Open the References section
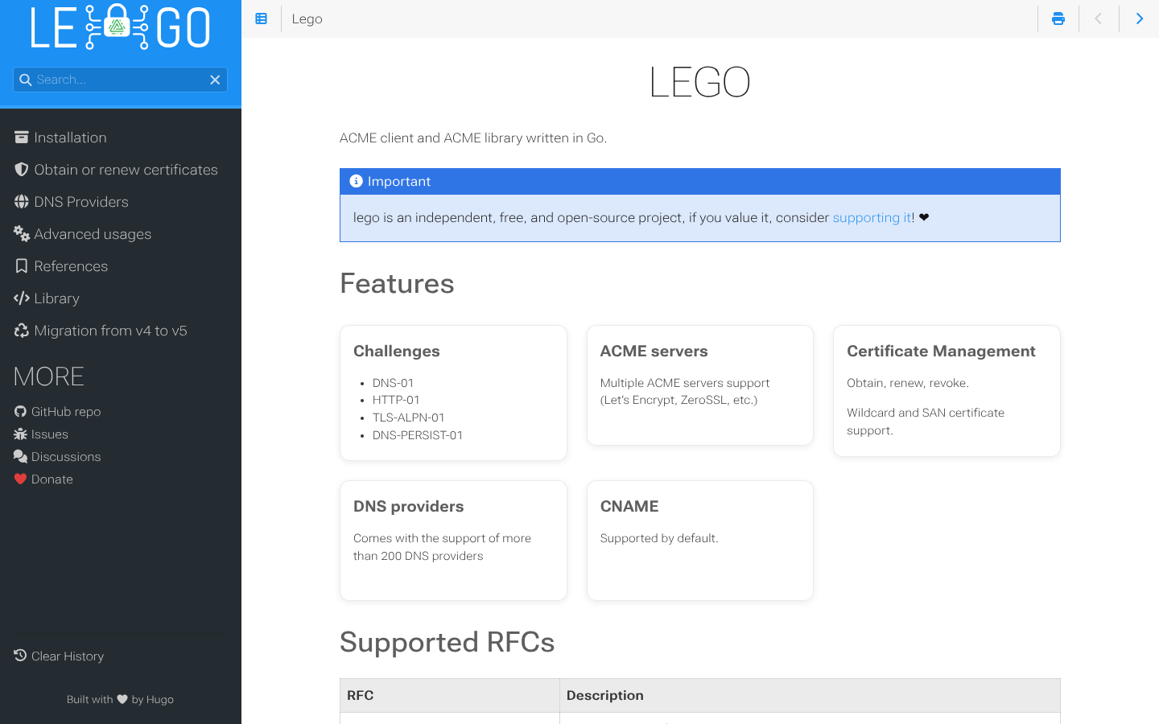The height and width of the screenshot is (724, 1159). click(x=71, y=266)
